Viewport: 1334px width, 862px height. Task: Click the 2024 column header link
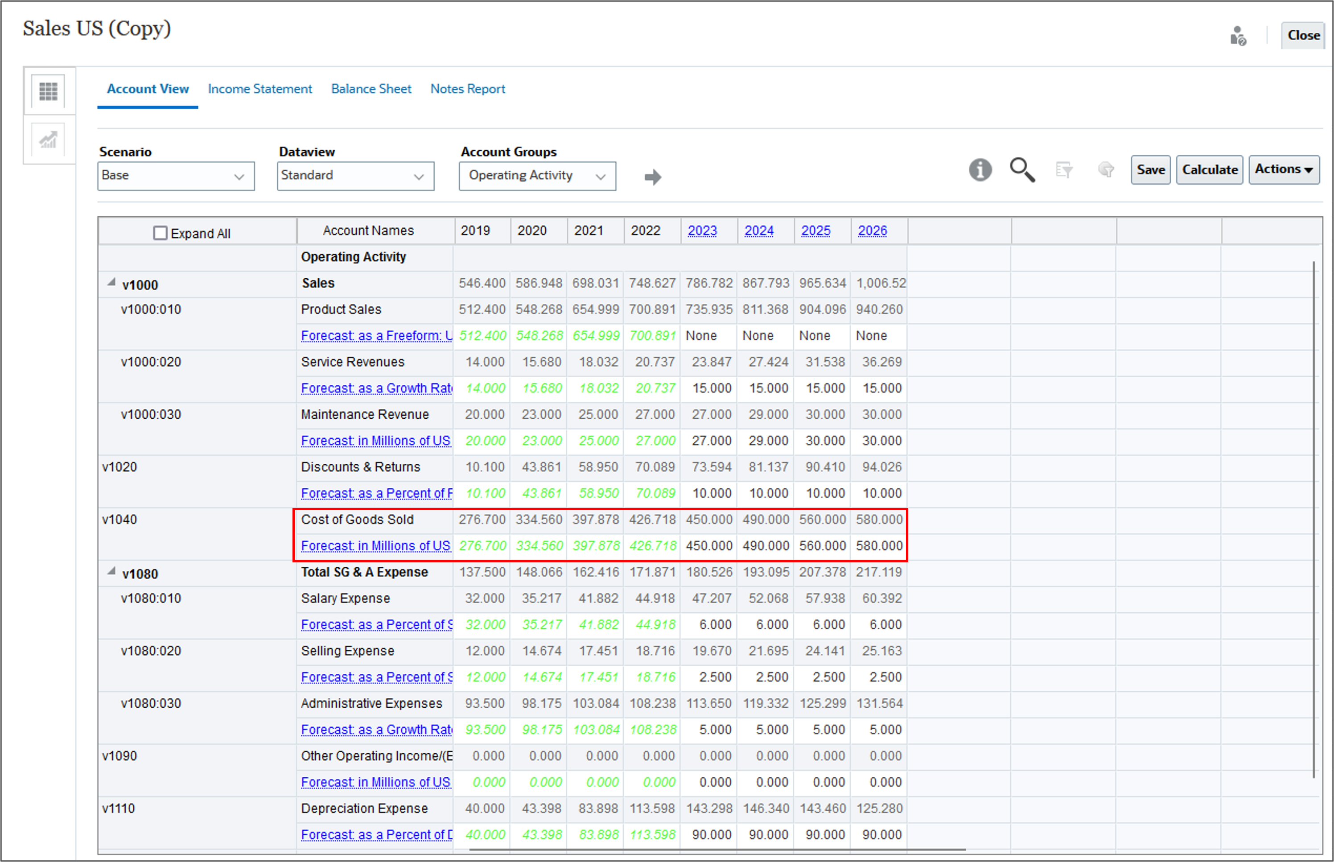point(759,231)
